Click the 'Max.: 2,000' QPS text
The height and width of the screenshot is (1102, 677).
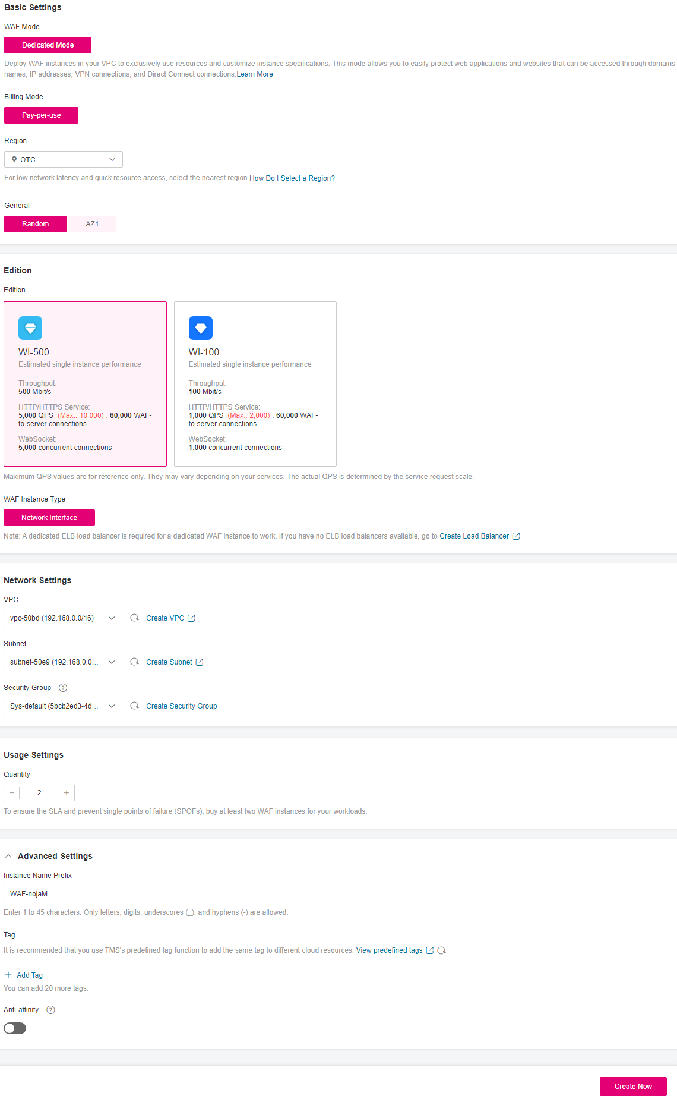pos(249,415)
